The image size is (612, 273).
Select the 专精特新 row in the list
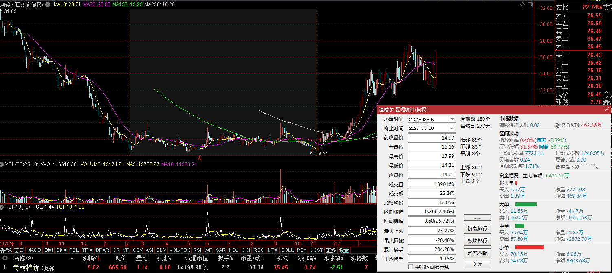coord(26,268)
